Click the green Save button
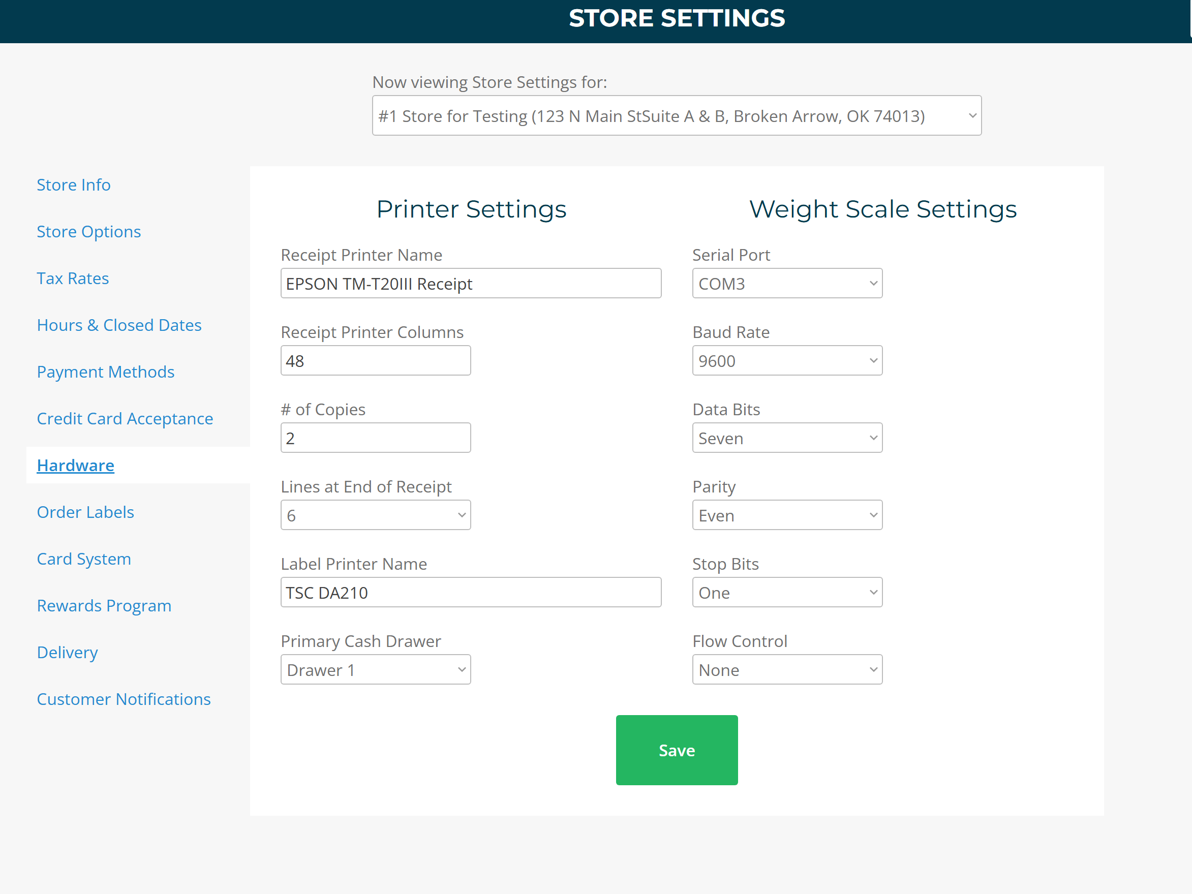This screenshot has height=894, width=1192. tap(676, 750)
